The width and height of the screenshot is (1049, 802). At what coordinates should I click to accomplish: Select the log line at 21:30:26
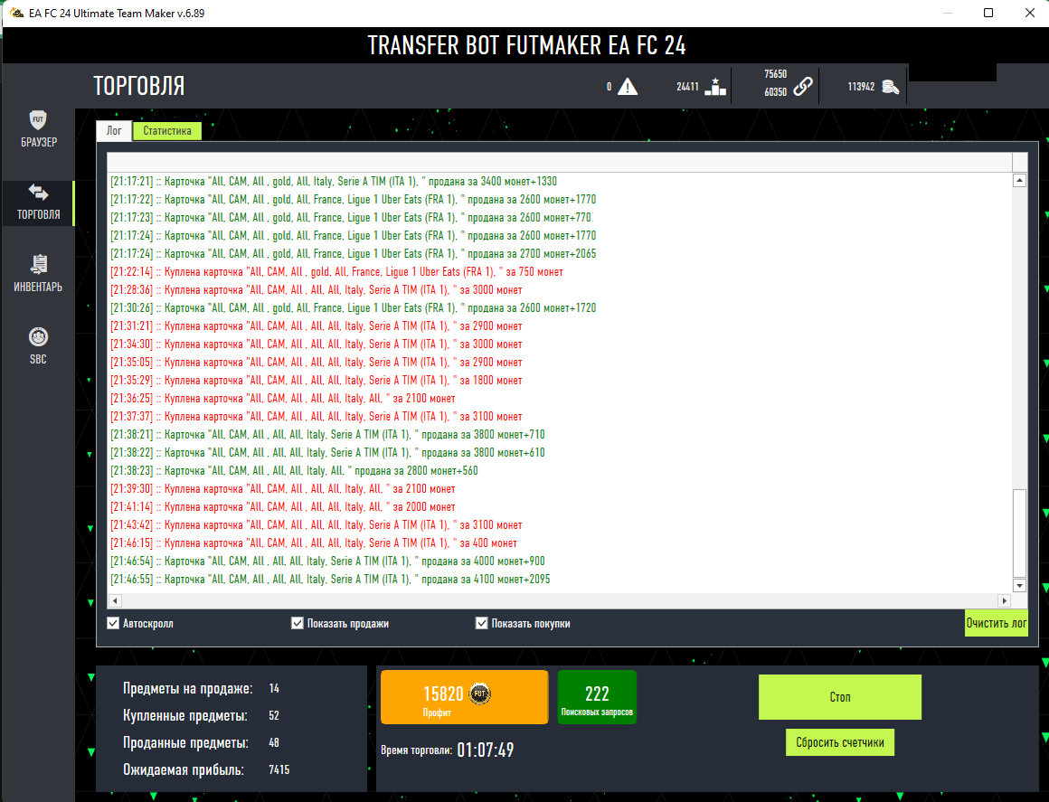tap(354, 307)
